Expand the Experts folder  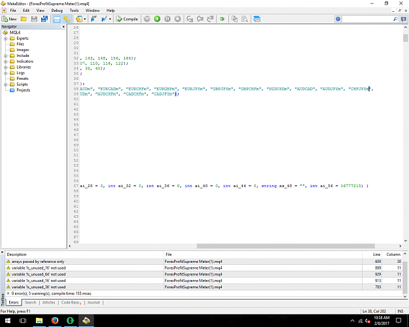5,39
